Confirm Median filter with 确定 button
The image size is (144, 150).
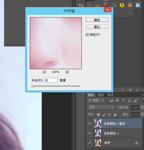click(x=97, y=20)
